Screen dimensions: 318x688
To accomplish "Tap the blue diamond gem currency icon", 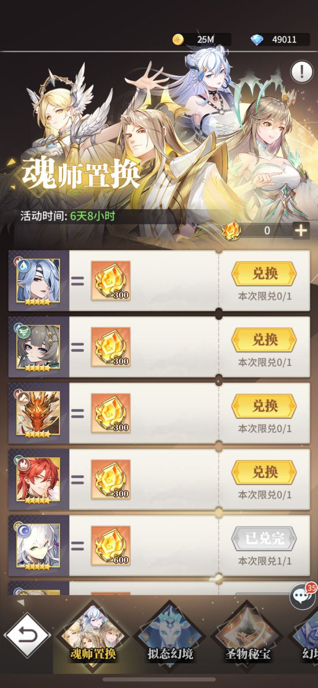I will [x=257, y=40].
